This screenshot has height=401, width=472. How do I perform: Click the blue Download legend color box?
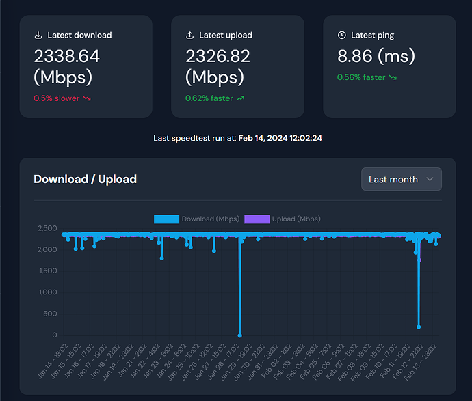(166, 219)
